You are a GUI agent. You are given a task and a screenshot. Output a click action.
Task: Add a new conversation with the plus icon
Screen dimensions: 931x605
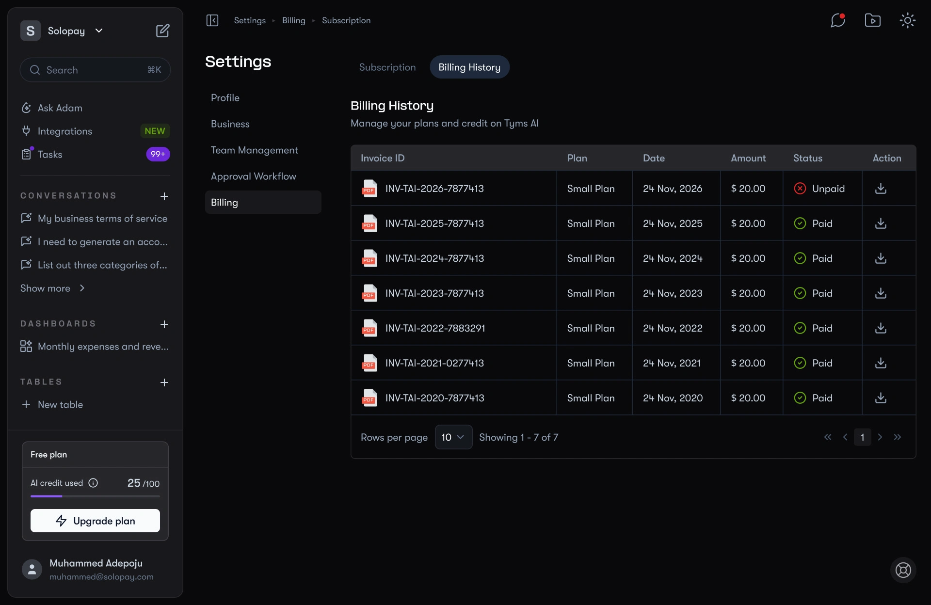(x=164, y=196)
